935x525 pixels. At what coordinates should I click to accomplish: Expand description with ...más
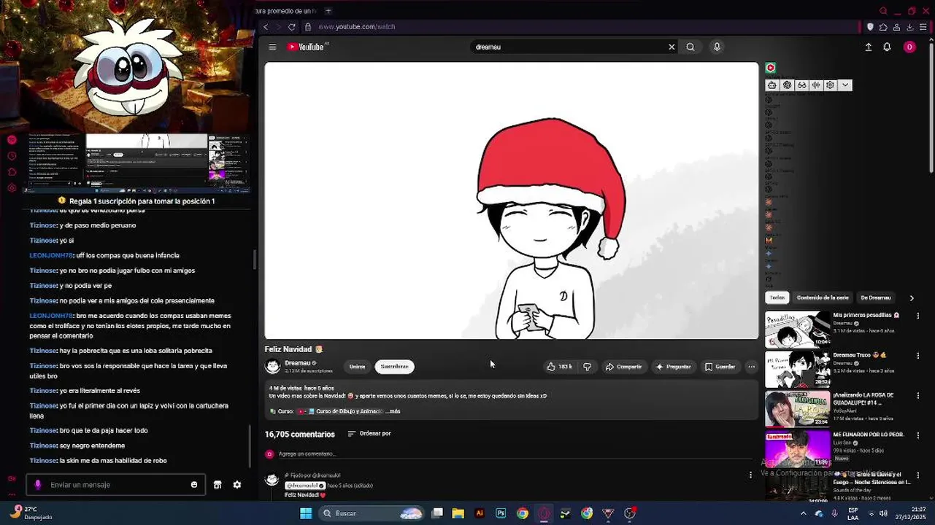click(393, 411)
